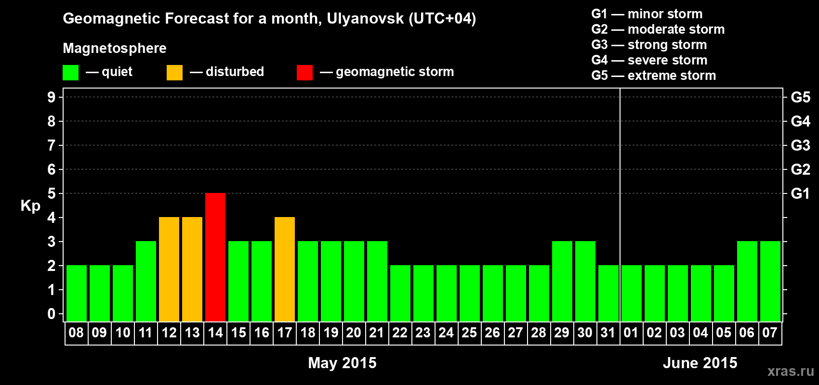This screenshot has height=385, width=819.
Task: Click the 'G2 — moderate storm' legend text
Action: 658,29
